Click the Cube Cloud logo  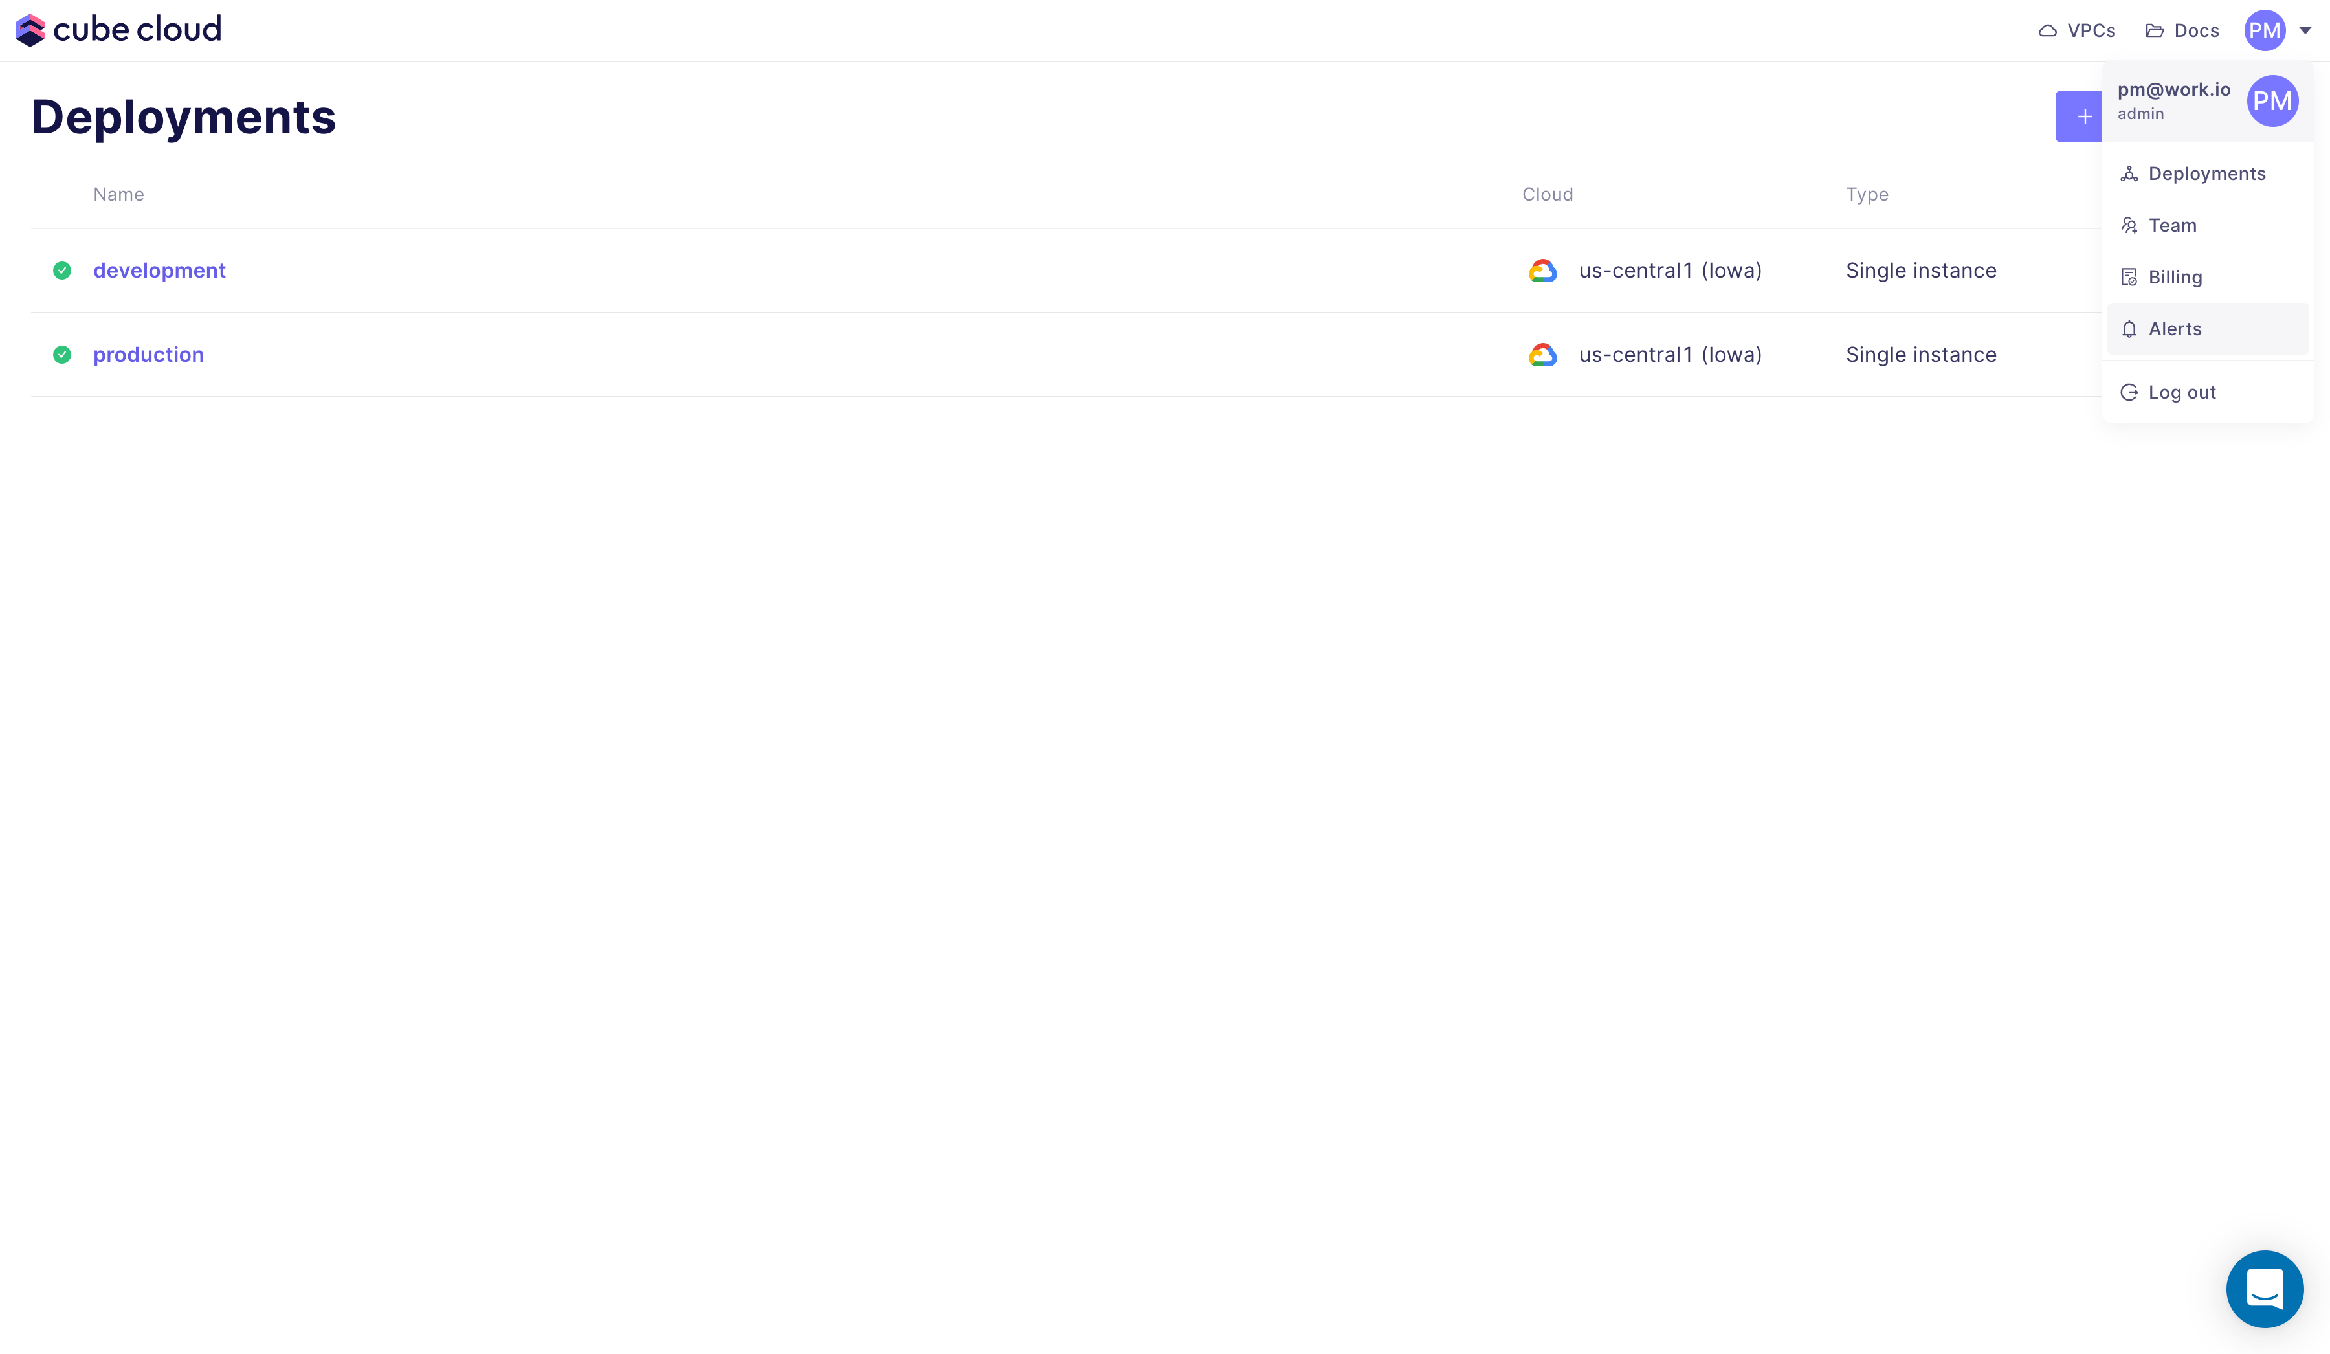click(118, 30)
